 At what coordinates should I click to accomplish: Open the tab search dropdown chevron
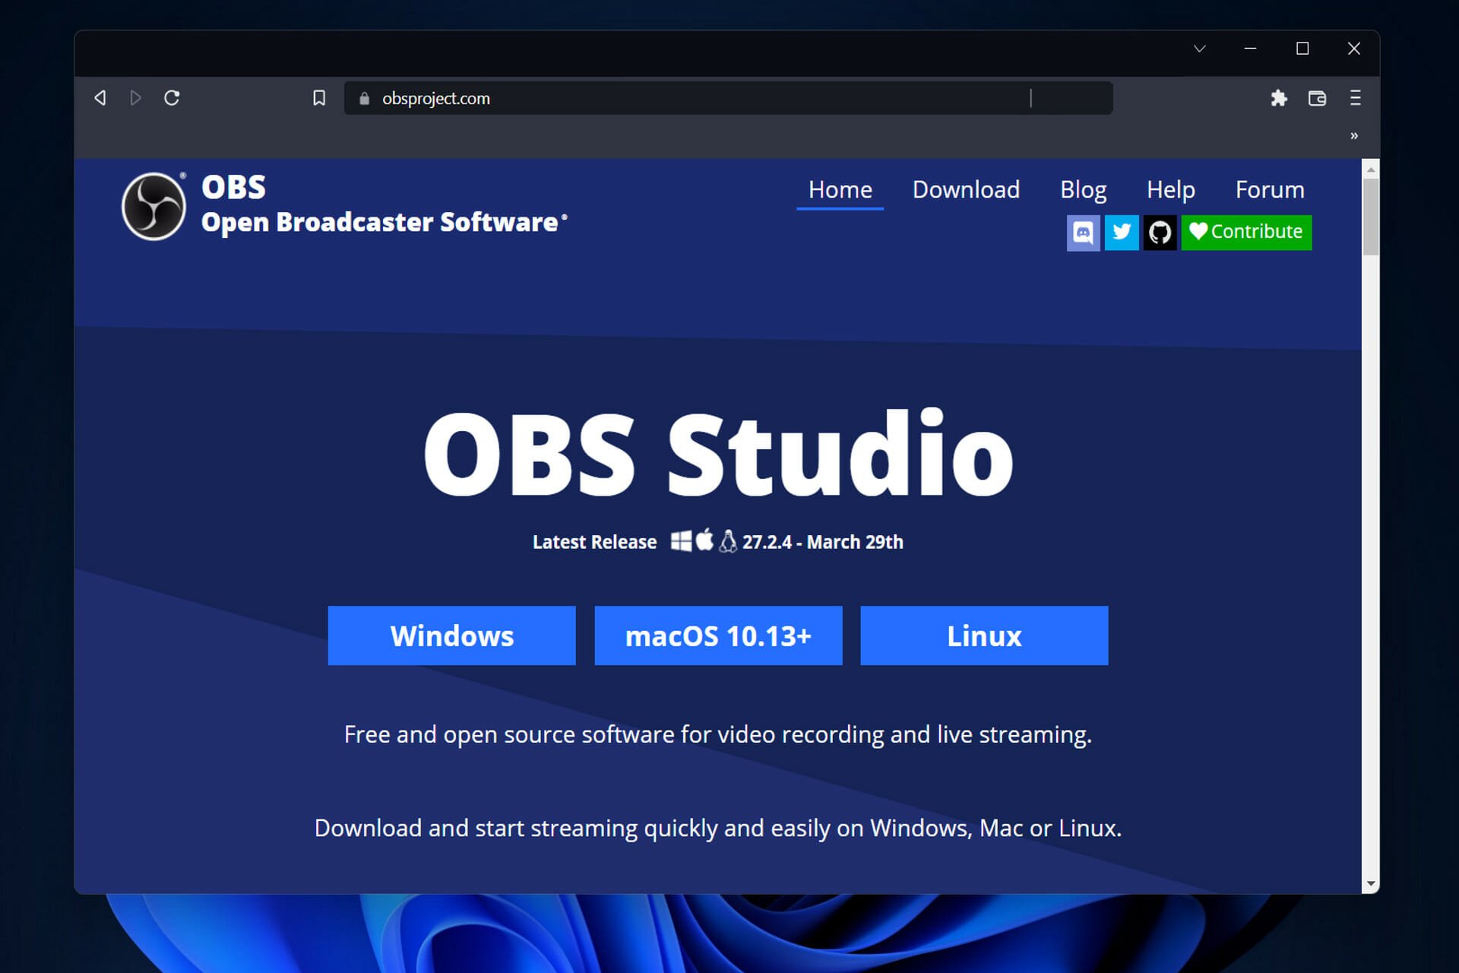(x=1200, y=49)
